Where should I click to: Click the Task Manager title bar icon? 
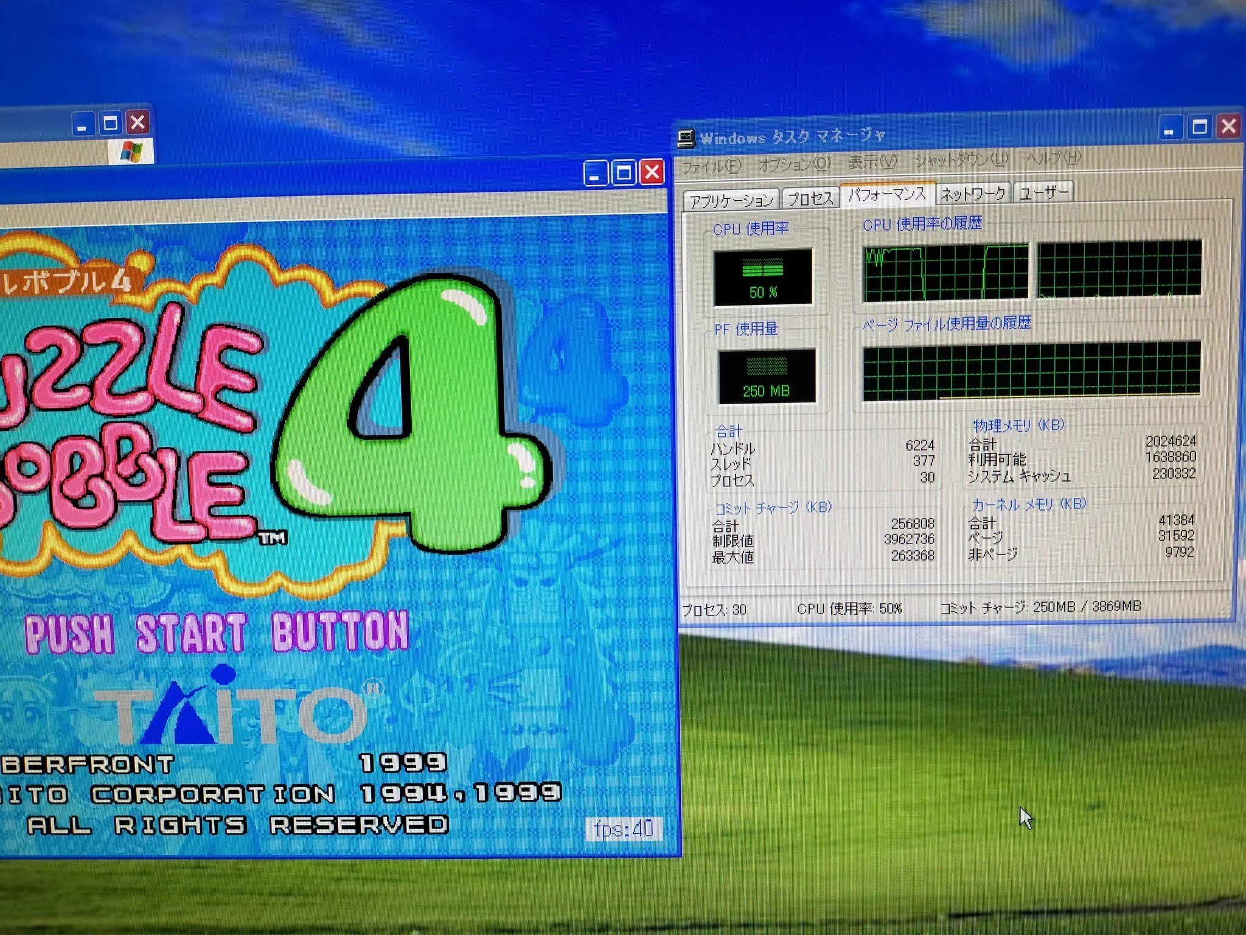coord(686,139)
